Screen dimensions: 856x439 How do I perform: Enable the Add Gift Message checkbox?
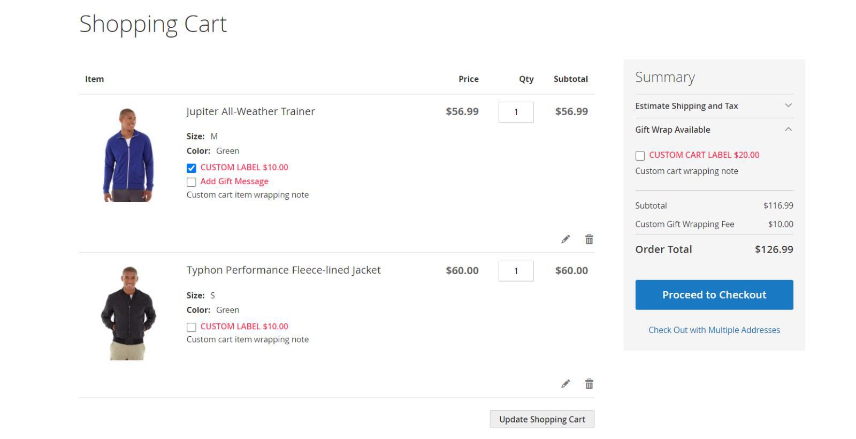tap(192, 182)
